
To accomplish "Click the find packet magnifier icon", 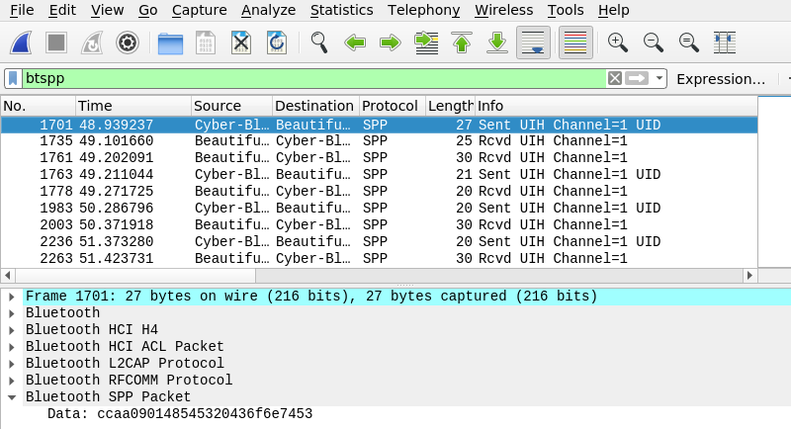I will click(x=319, y=43).
